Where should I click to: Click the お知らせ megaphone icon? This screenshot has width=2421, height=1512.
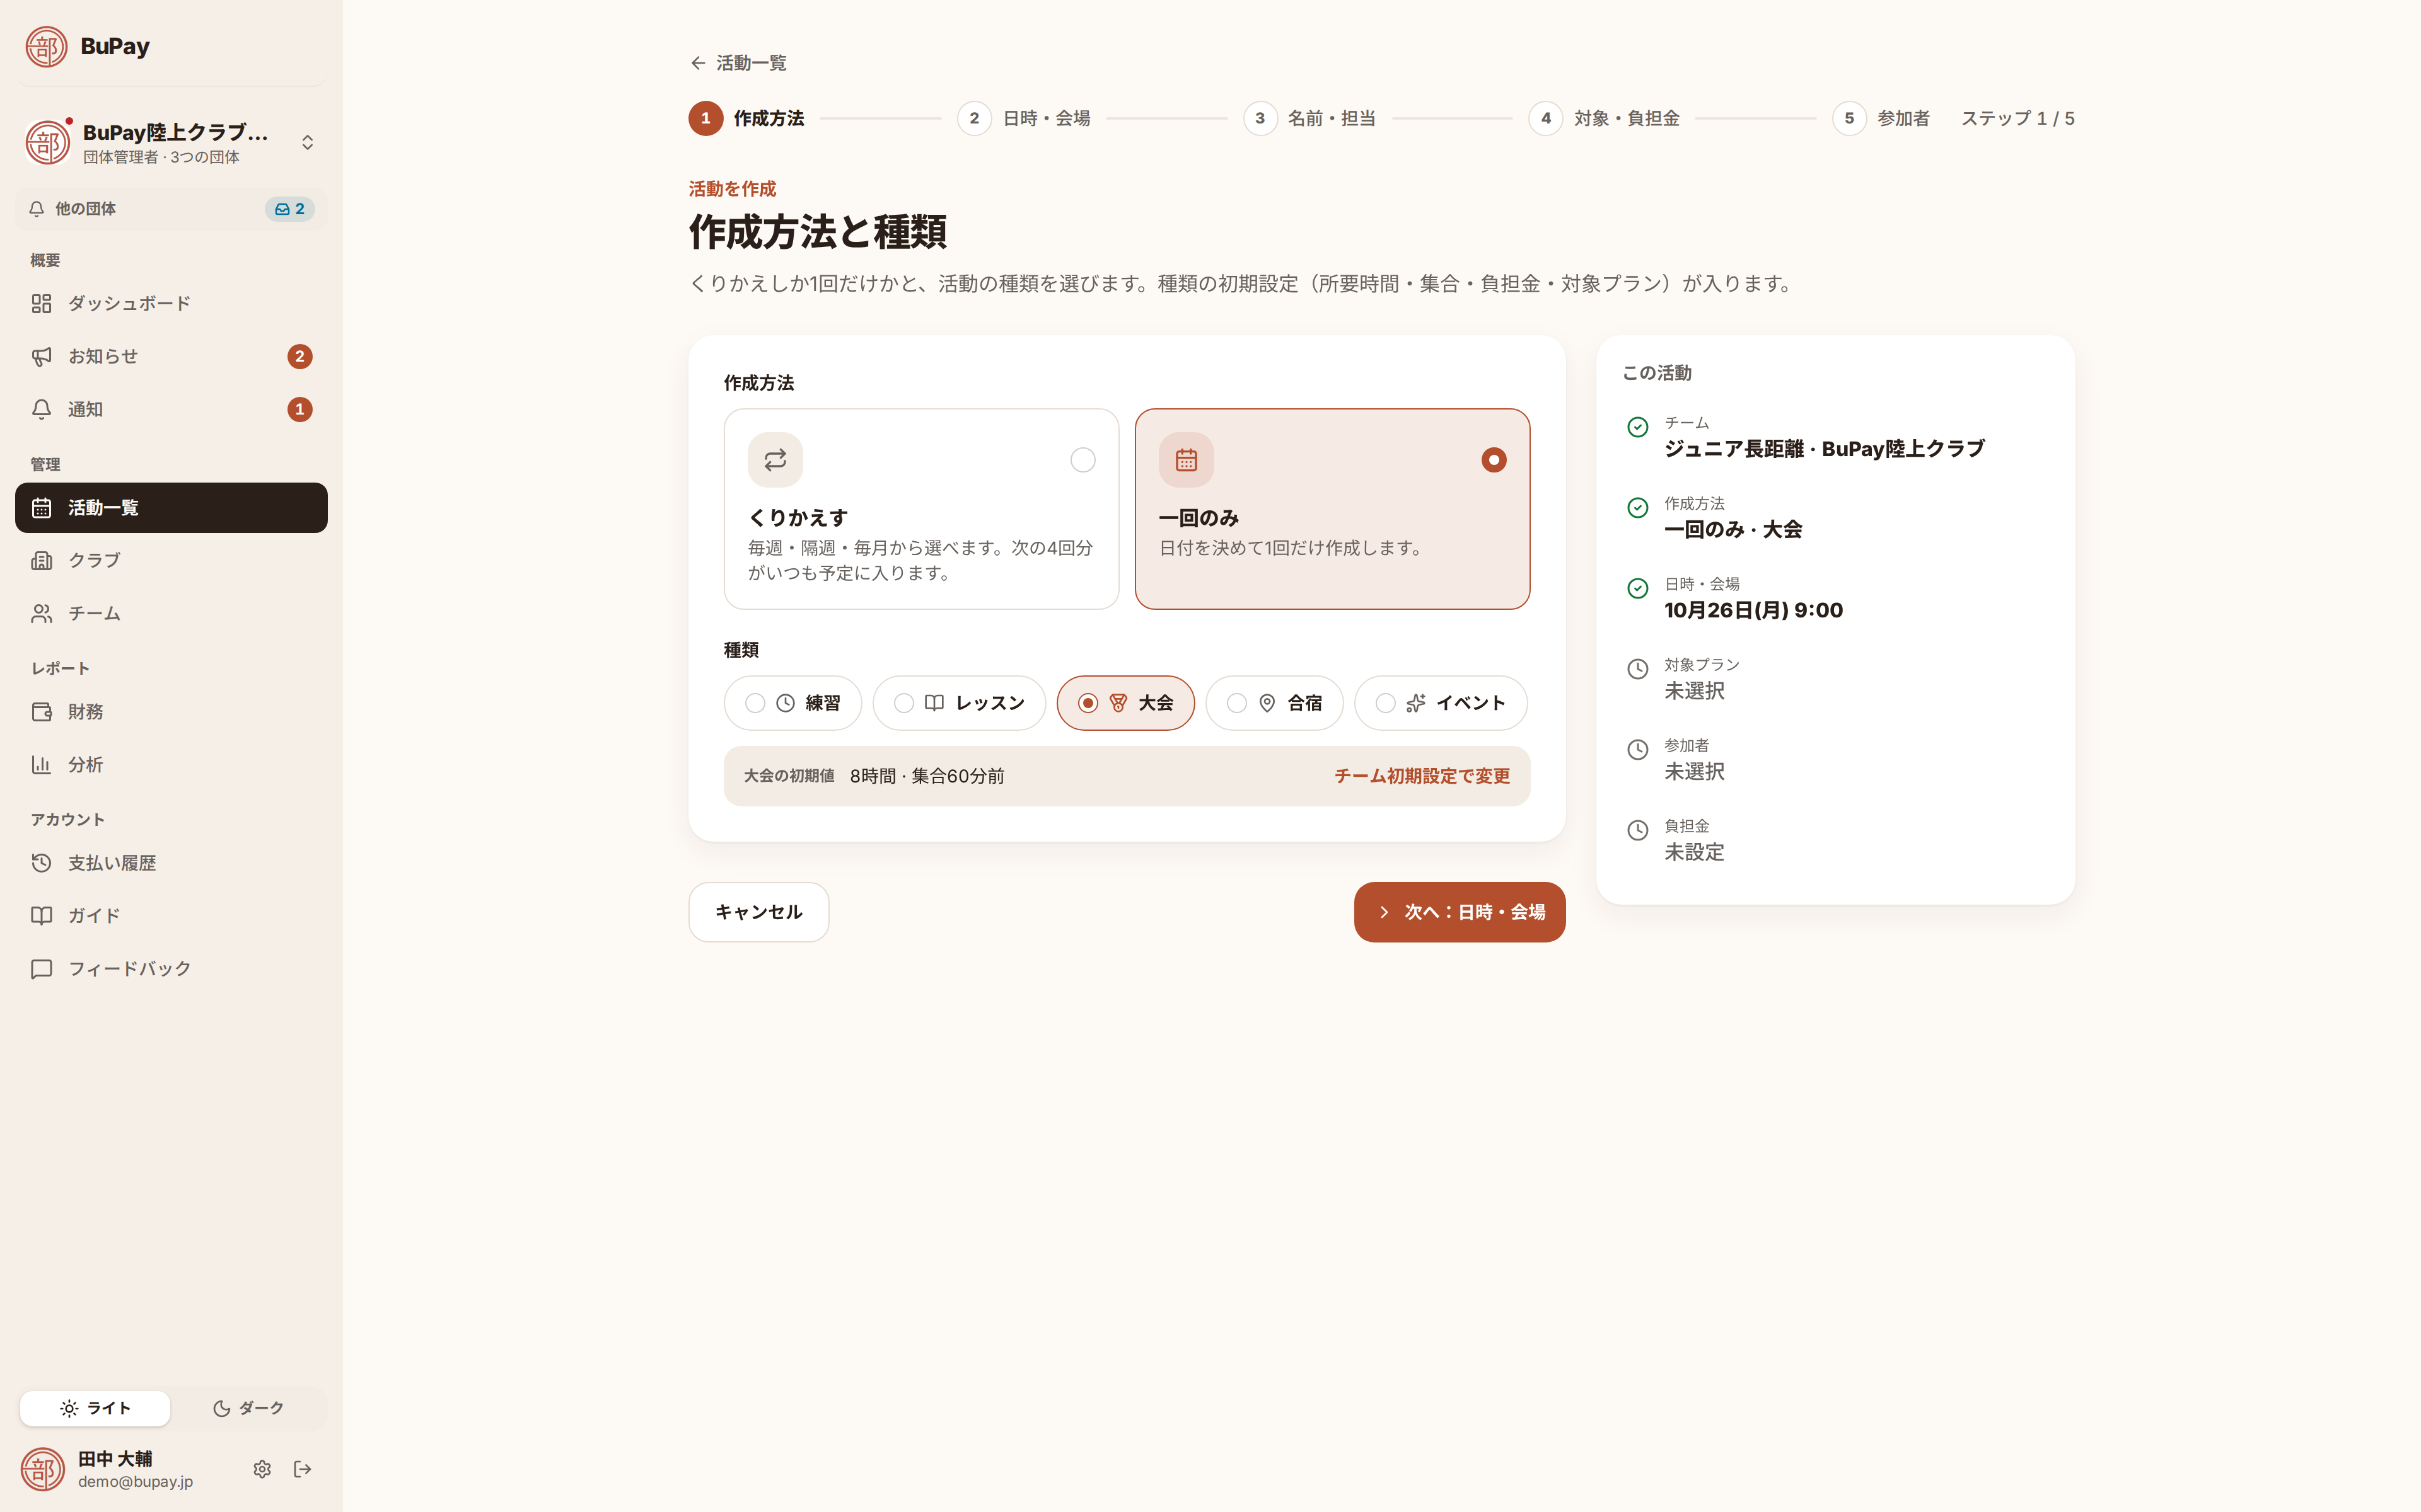41,356
